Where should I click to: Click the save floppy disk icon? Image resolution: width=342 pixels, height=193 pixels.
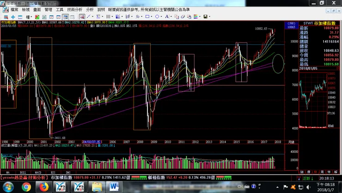tap(206, 17)
